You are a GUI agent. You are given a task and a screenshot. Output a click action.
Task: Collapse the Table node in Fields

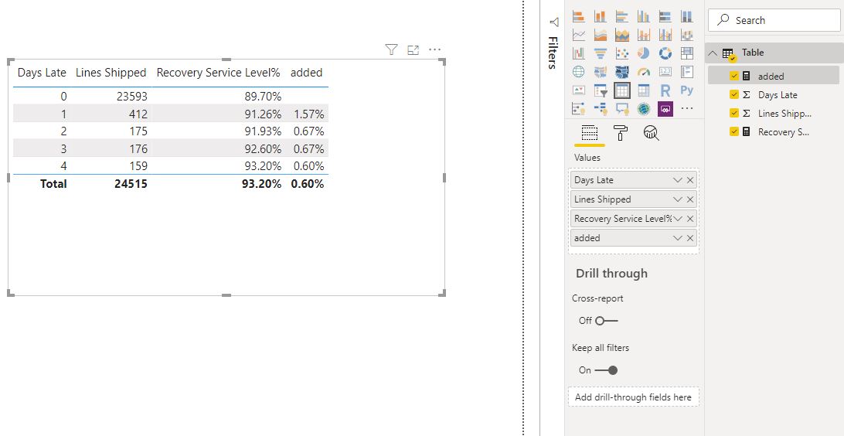(x=713, y=53)
